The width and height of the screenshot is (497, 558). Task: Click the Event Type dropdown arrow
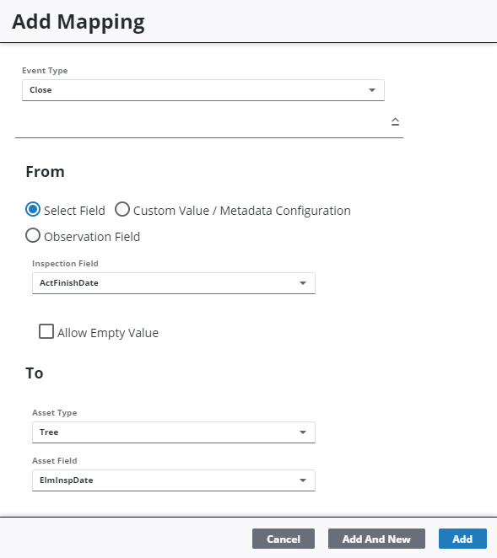[x=372, y=90]
